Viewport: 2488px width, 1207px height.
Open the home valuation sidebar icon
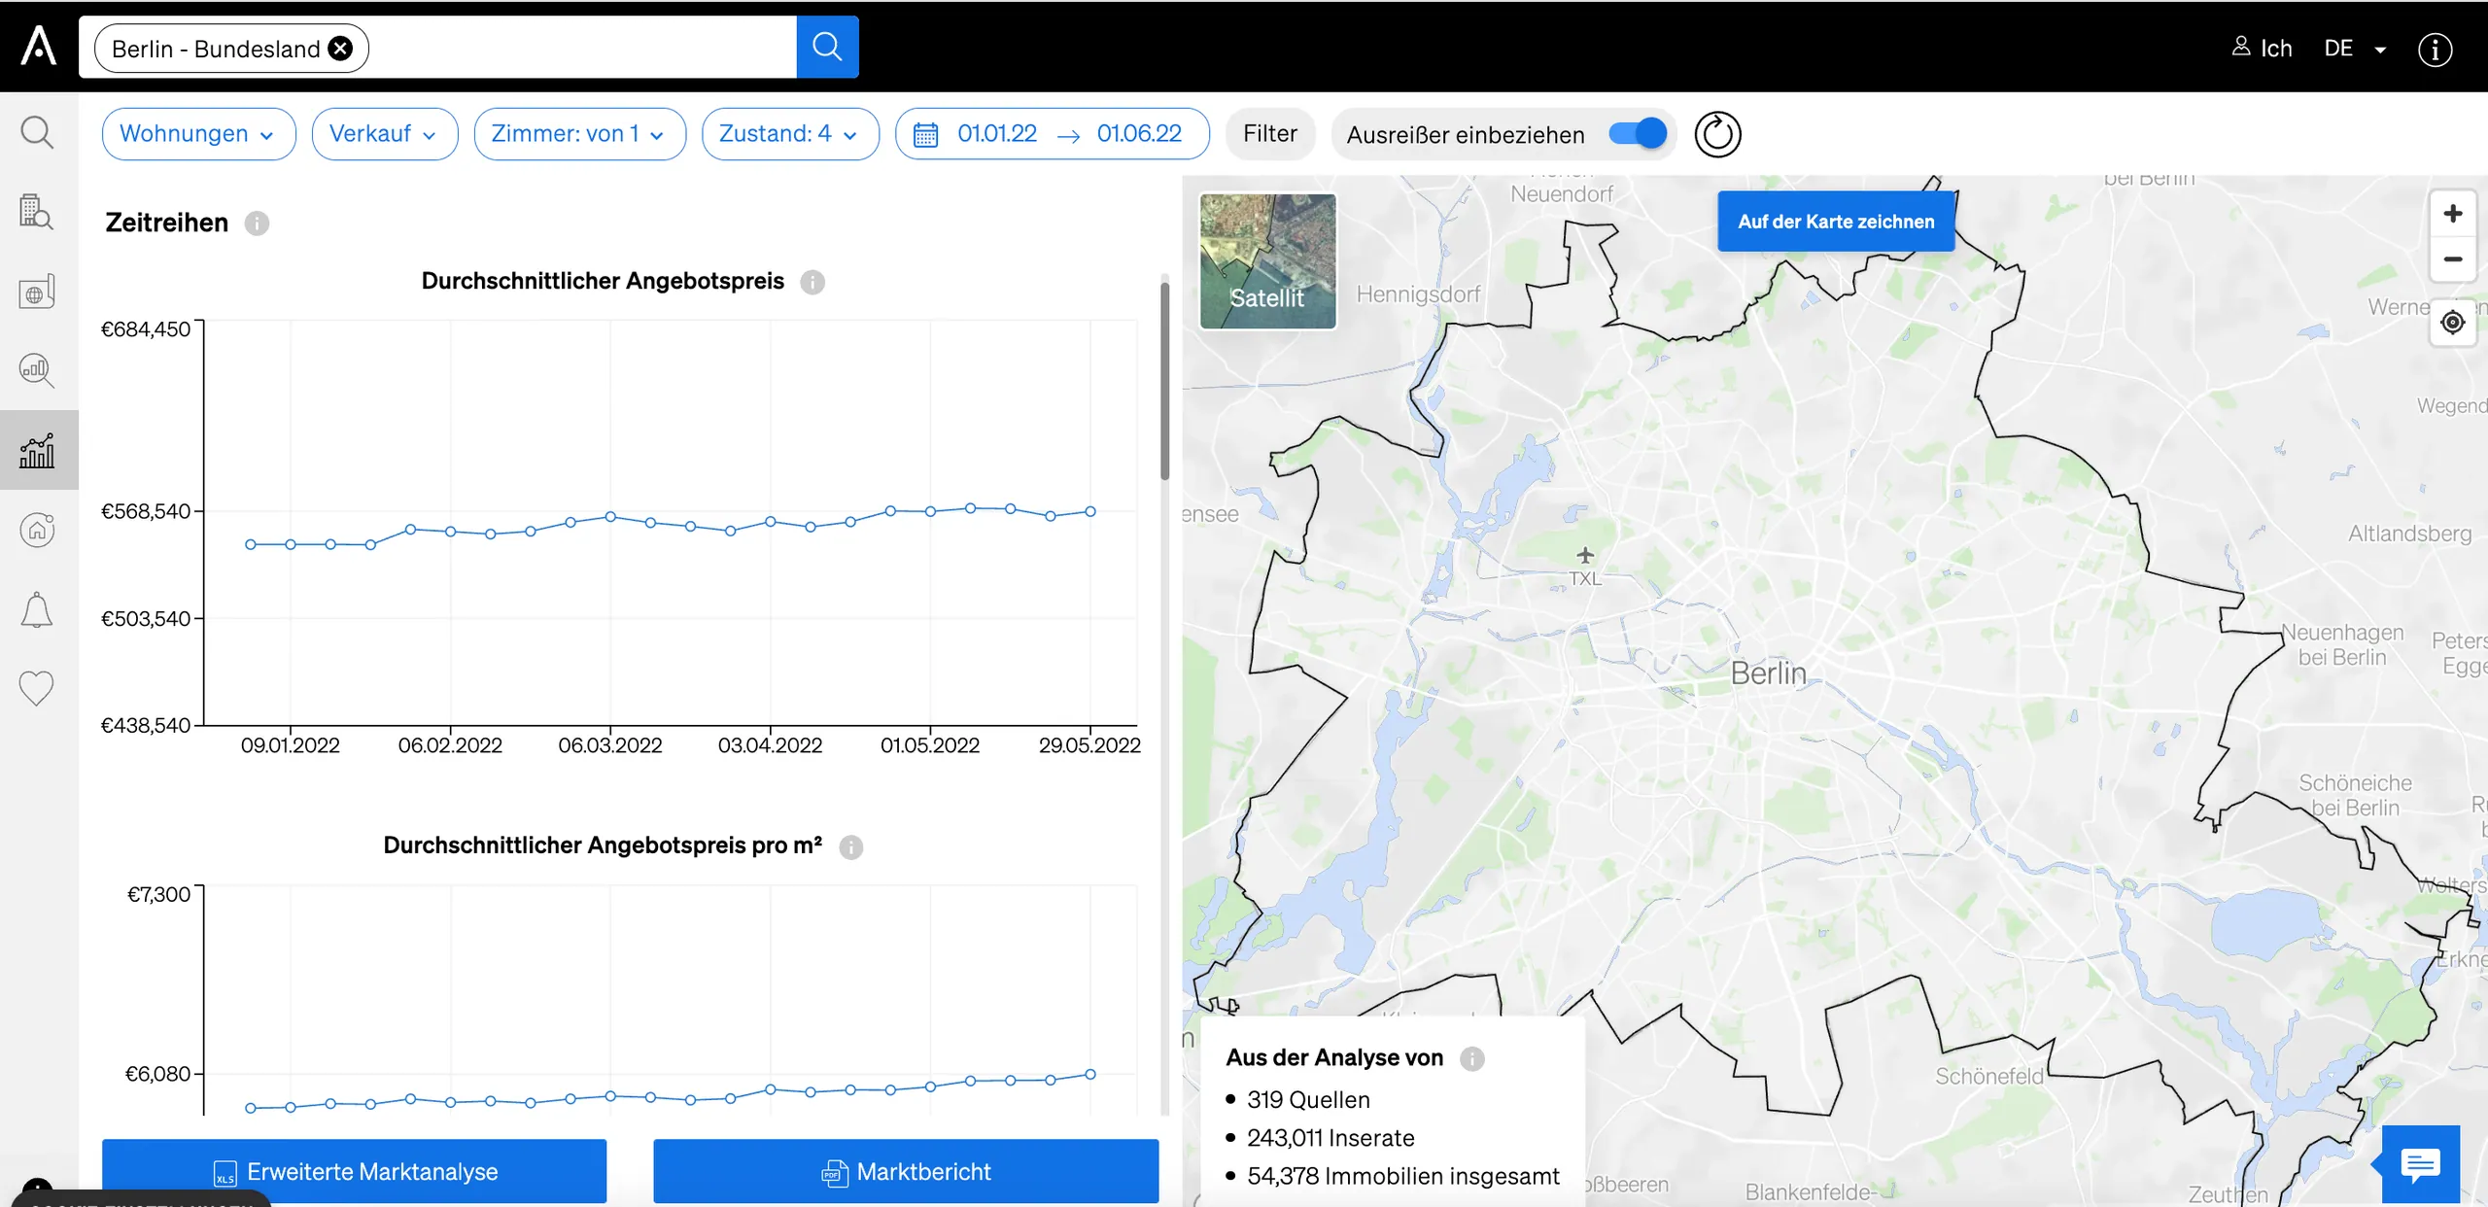37,530
